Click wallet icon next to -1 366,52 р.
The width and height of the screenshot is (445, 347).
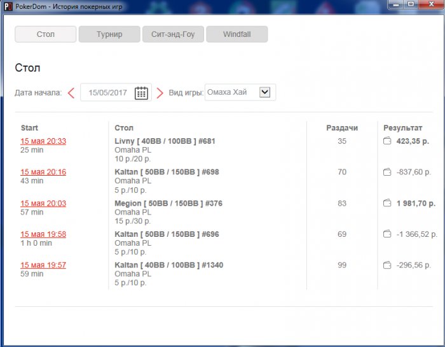(x=387, y=234)
